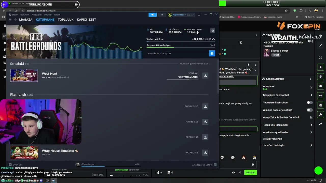This screenshot has height=183, width=326.
Task: Click West Hunt game thumbnail
Action: pos(24,75)
